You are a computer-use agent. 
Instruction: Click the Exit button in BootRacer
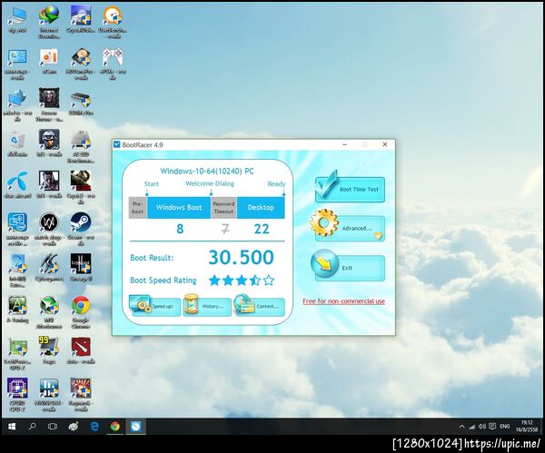click(x=348, y=267)
